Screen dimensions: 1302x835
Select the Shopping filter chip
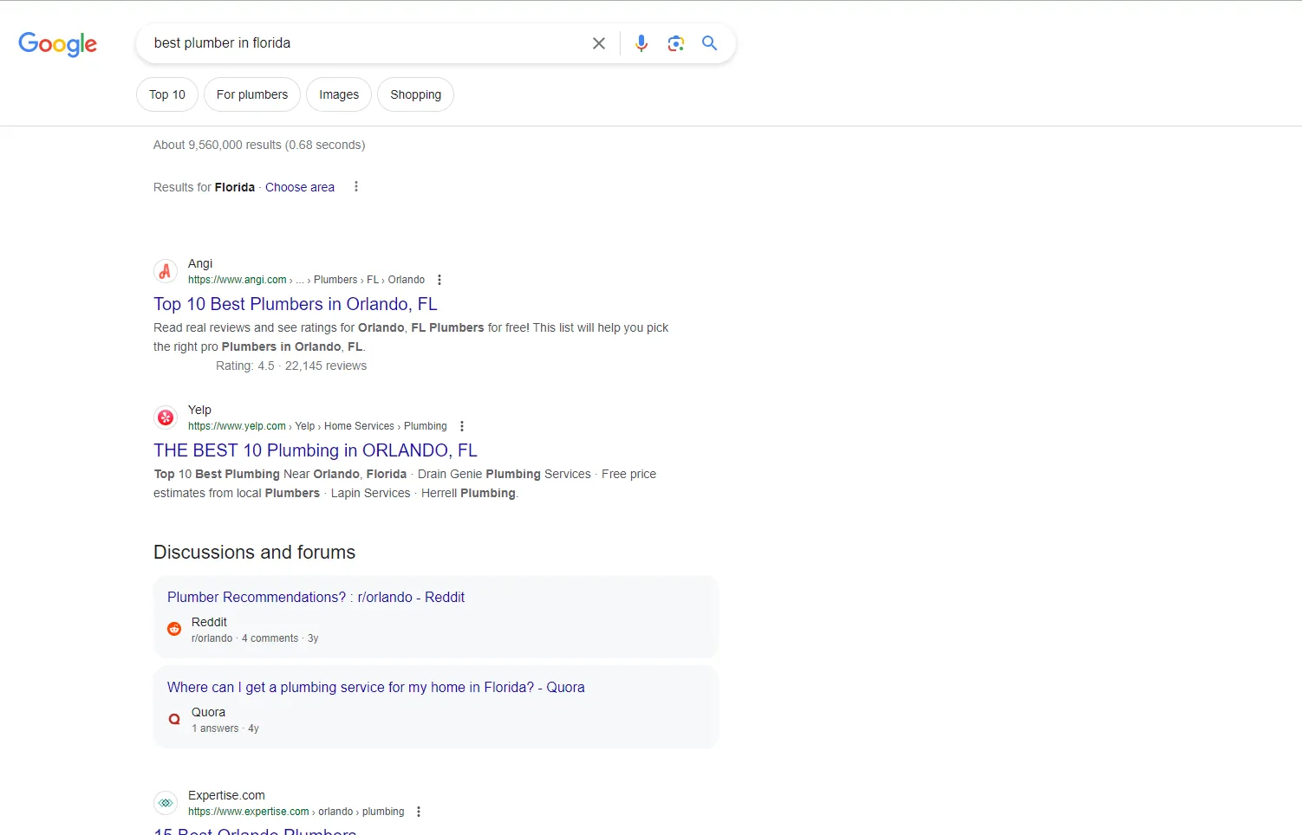pos(415,94)
